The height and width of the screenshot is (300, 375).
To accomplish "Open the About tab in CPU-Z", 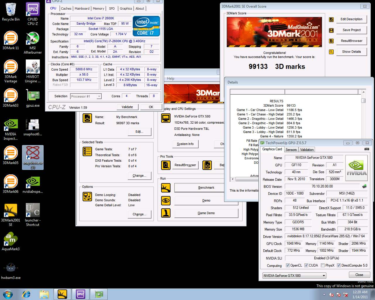I will pos(140,9).
